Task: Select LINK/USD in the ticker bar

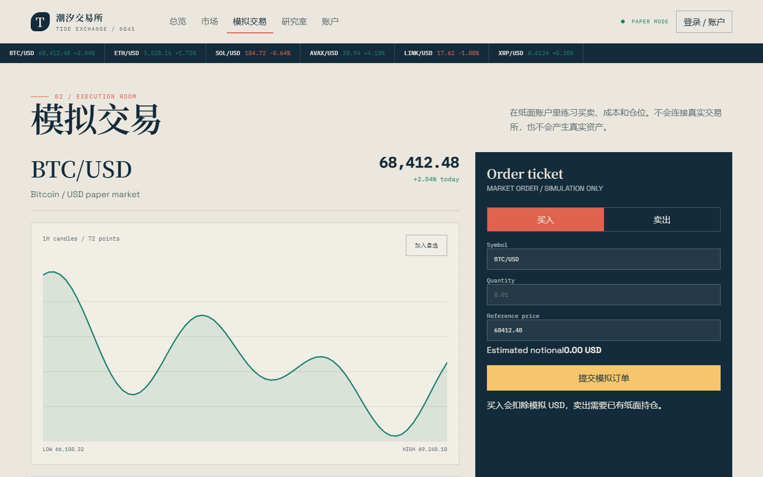Action: click(441, 53)
